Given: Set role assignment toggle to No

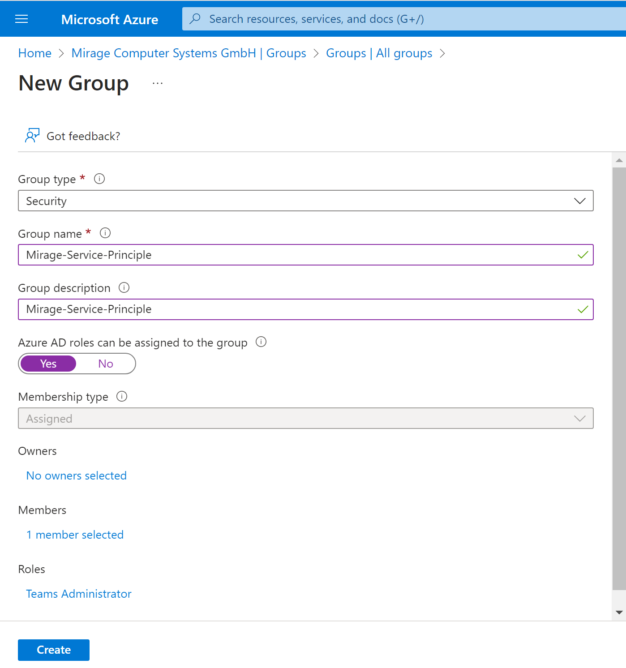Looking at the screenshot, I should click(x=106, y=364).
